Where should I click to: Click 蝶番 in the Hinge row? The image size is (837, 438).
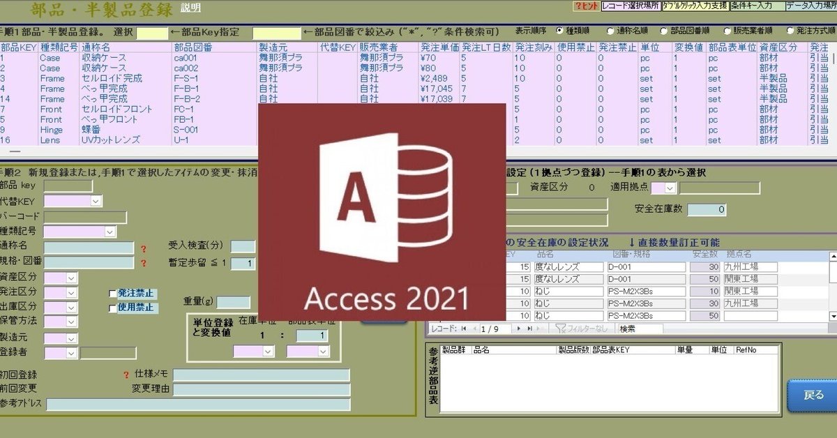click(92, 130)
